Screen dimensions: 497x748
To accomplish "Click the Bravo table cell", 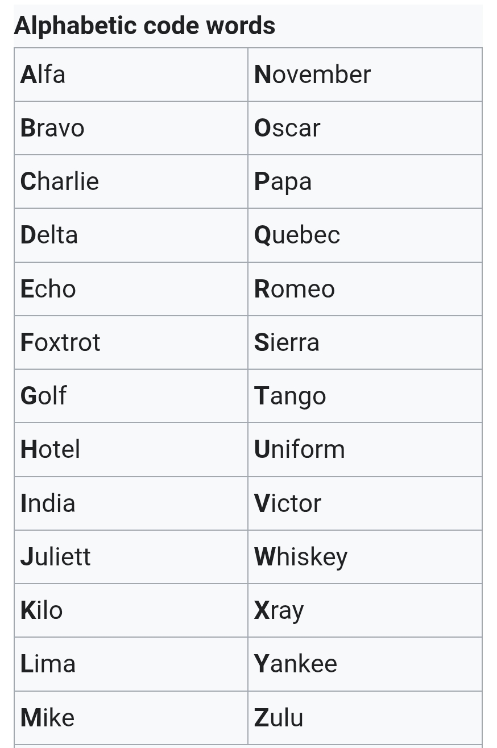I will coord(52,128).
